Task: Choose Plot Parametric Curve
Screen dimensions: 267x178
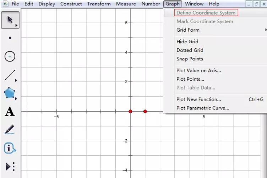Action: [216, 108]
